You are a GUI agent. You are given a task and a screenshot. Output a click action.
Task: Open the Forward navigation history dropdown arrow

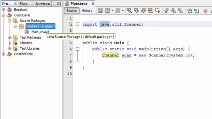click(x=123, y=11)
